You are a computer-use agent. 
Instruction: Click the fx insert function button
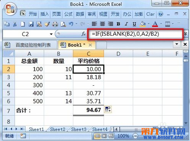pyautogui.click(x=83, y=34)
